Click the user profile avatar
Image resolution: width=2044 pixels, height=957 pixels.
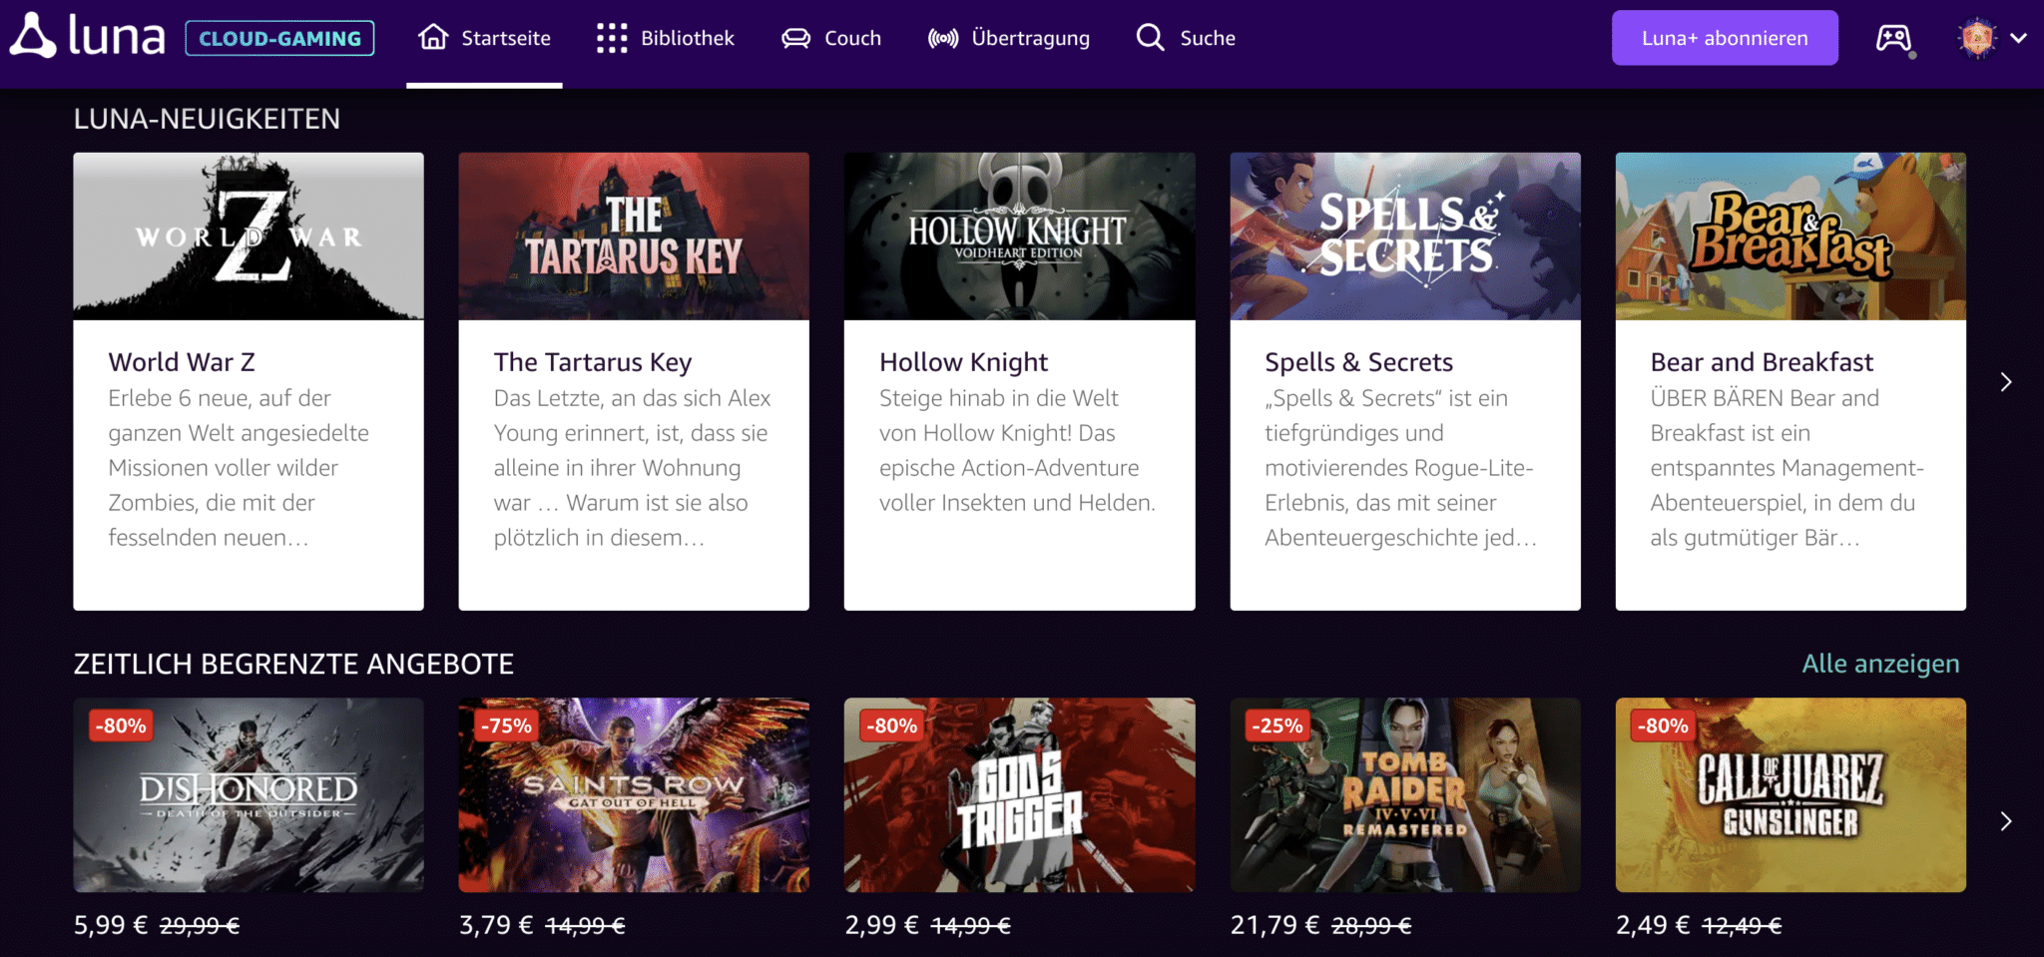(1977, 38)
